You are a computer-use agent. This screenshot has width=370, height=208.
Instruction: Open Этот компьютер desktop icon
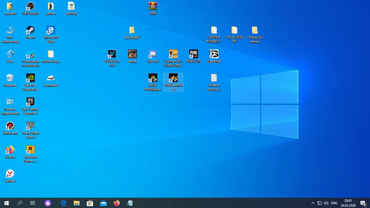pyautogui.click(x=10, y=35)
